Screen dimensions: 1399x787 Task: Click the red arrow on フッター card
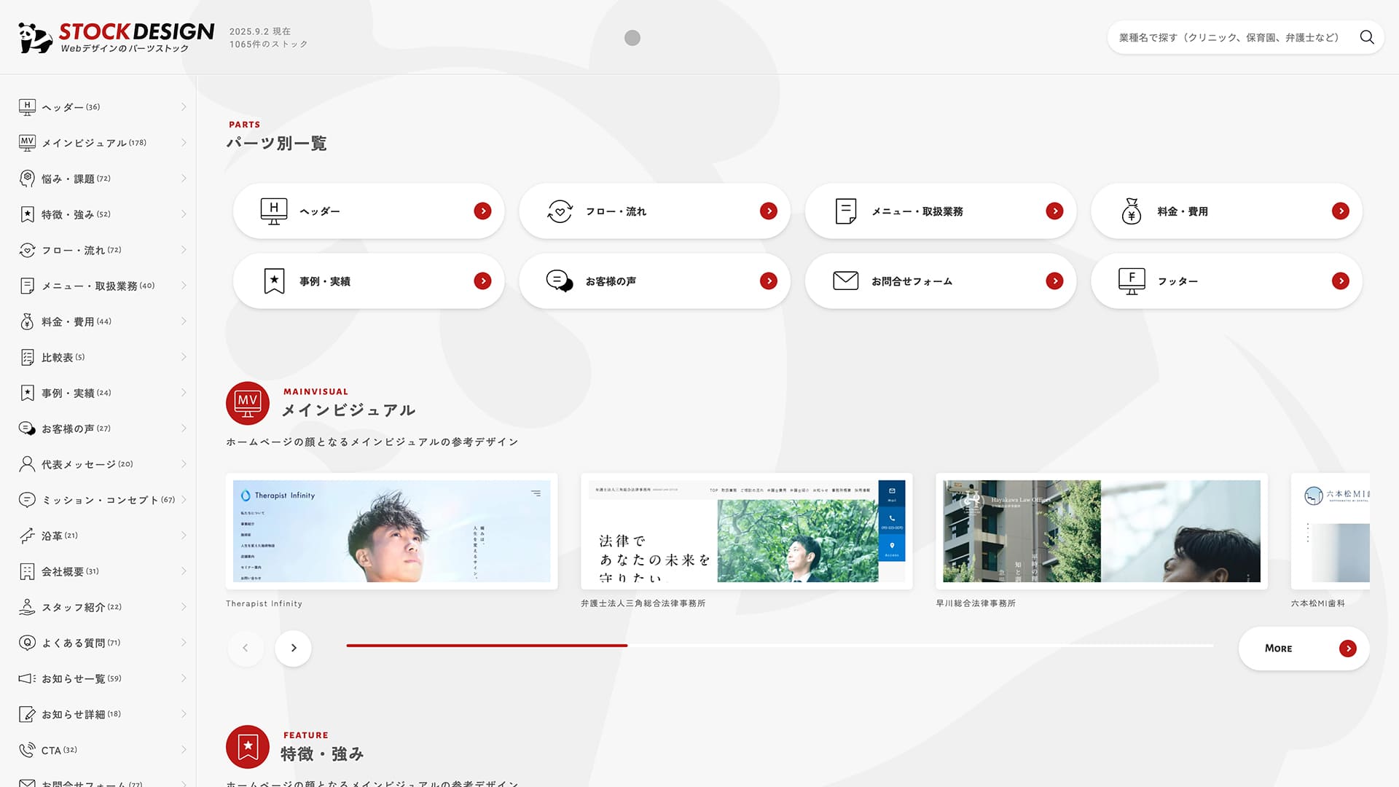coord(1341,281)
